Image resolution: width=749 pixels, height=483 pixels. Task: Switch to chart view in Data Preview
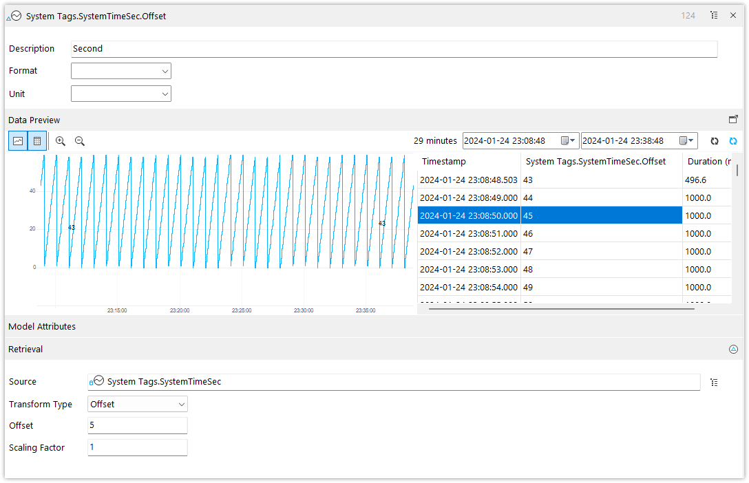(x=17, y=140)
